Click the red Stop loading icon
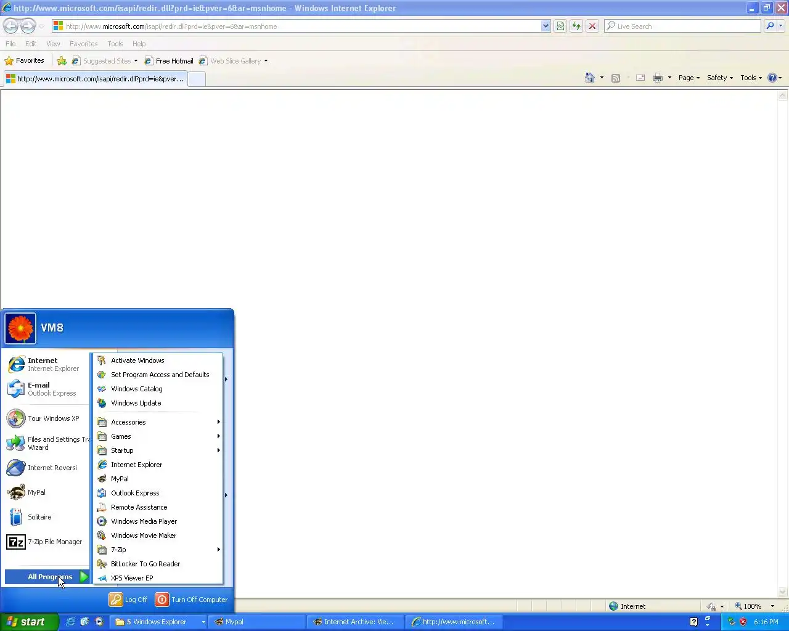789x631 pixels. pyautogui.click(x=592, y=26)
